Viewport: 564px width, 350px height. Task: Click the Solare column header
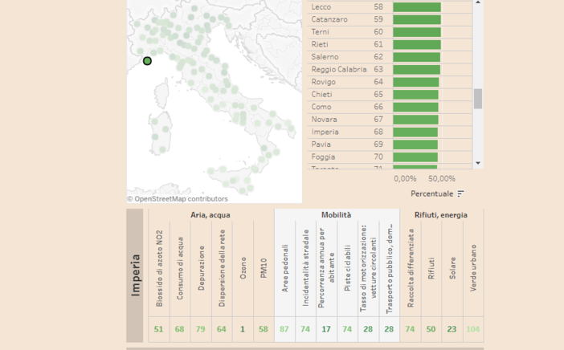click(x=452, y=268)
